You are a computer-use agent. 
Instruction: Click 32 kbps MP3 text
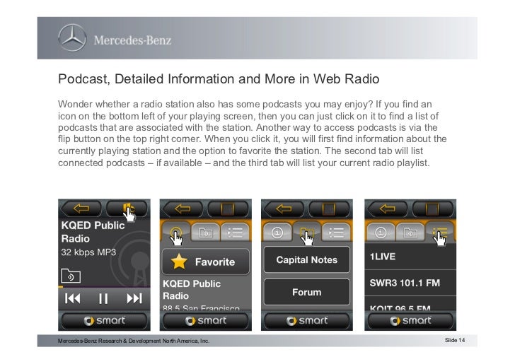coord(88,252)
